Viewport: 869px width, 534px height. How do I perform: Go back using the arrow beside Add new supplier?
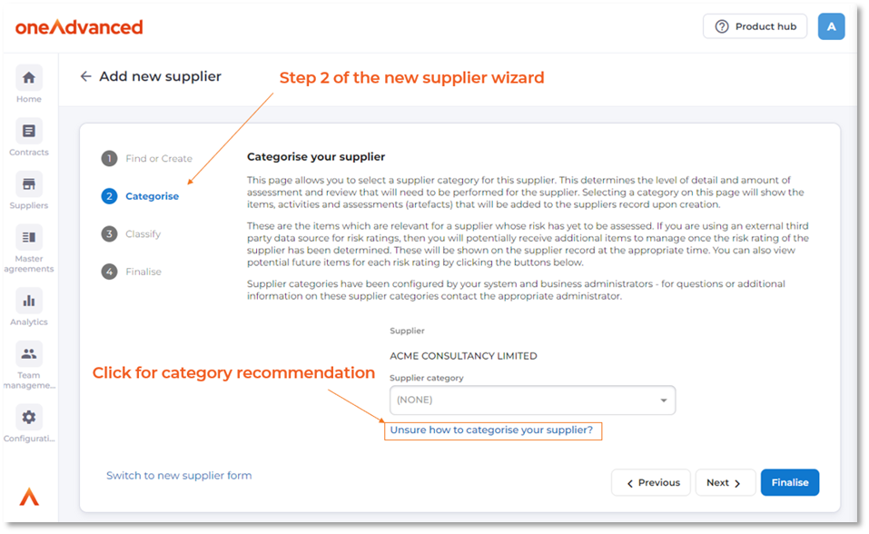point(84,76)
